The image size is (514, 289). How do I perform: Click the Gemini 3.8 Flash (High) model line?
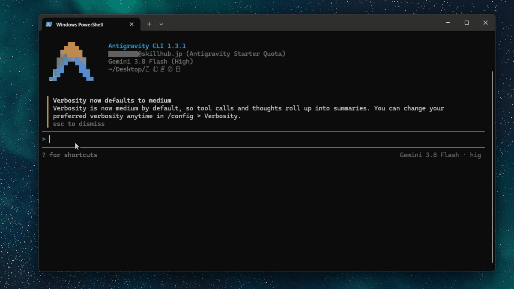click(151, 61)
